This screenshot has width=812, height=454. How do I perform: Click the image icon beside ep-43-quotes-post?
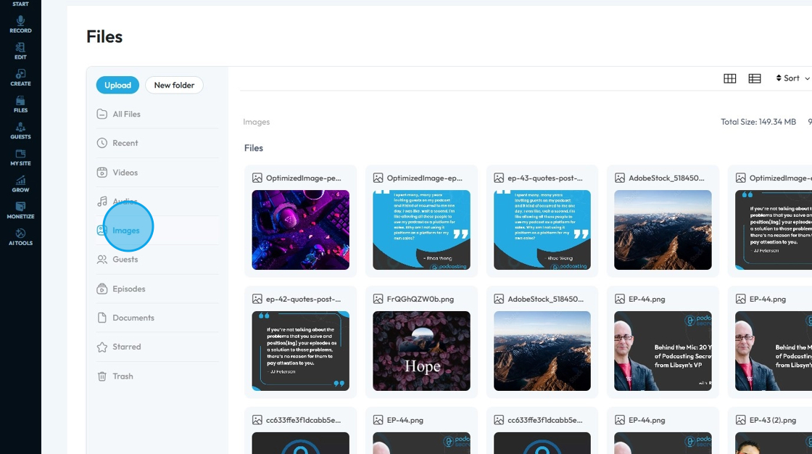tap(499, 178)
